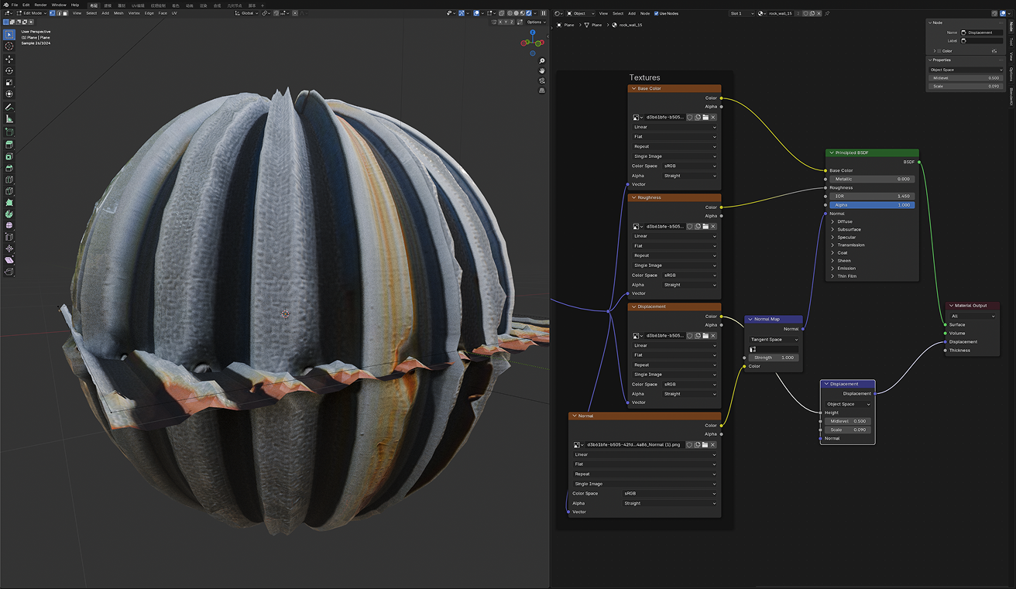This screenshot has width=1016, height=589.
Task: Enable face select mode in header
Action: click(65, 13)
